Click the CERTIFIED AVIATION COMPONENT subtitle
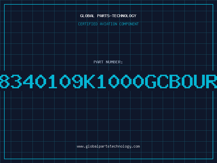The width and height of the screenshot is (217, 163). 108,24
